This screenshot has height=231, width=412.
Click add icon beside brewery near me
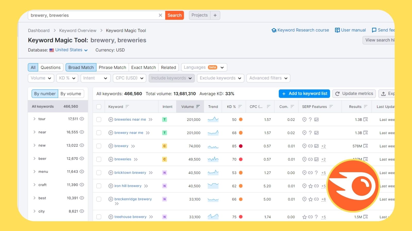point(111,133)
